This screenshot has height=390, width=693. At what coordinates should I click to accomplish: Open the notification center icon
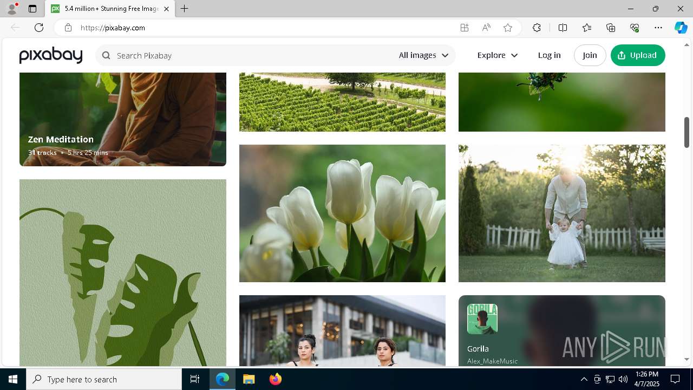pos(675,379)
